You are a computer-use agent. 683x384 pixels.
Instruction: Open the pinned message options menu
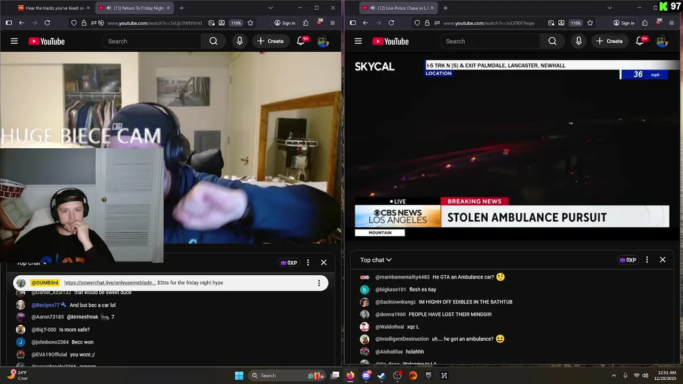pos(319,283)
